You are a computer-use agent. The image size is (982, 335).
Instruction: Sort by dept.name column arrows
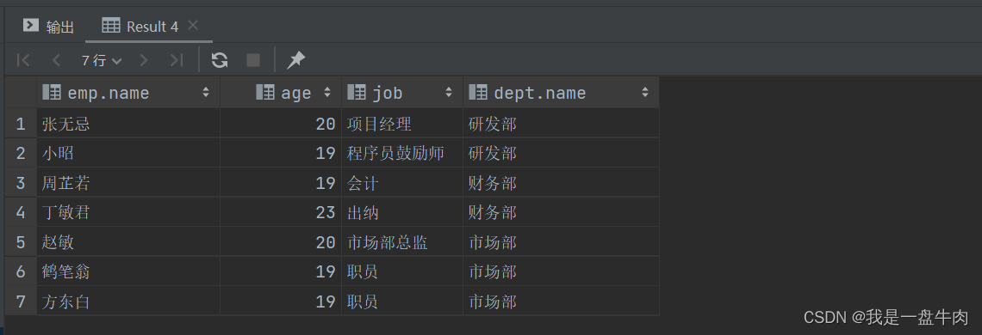645,93
